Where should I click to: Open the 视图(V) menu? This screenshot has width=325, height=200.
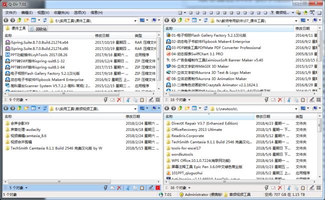[x=43, y=12]
